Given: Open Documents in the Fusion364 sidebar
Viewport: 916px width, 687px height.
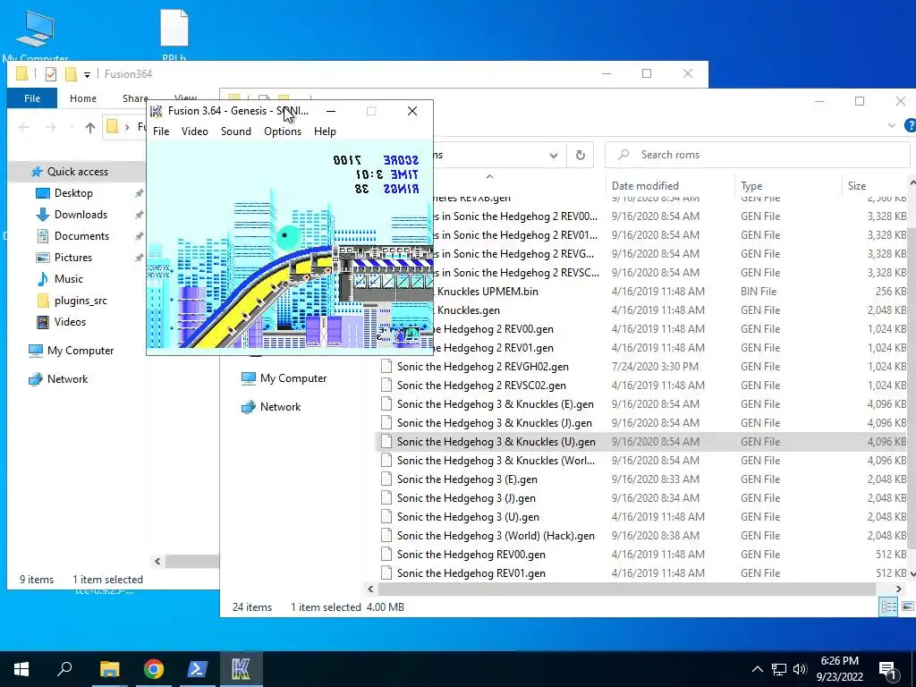Looking at the screenshot, I should pyautogui.click(x=81, y=236).
